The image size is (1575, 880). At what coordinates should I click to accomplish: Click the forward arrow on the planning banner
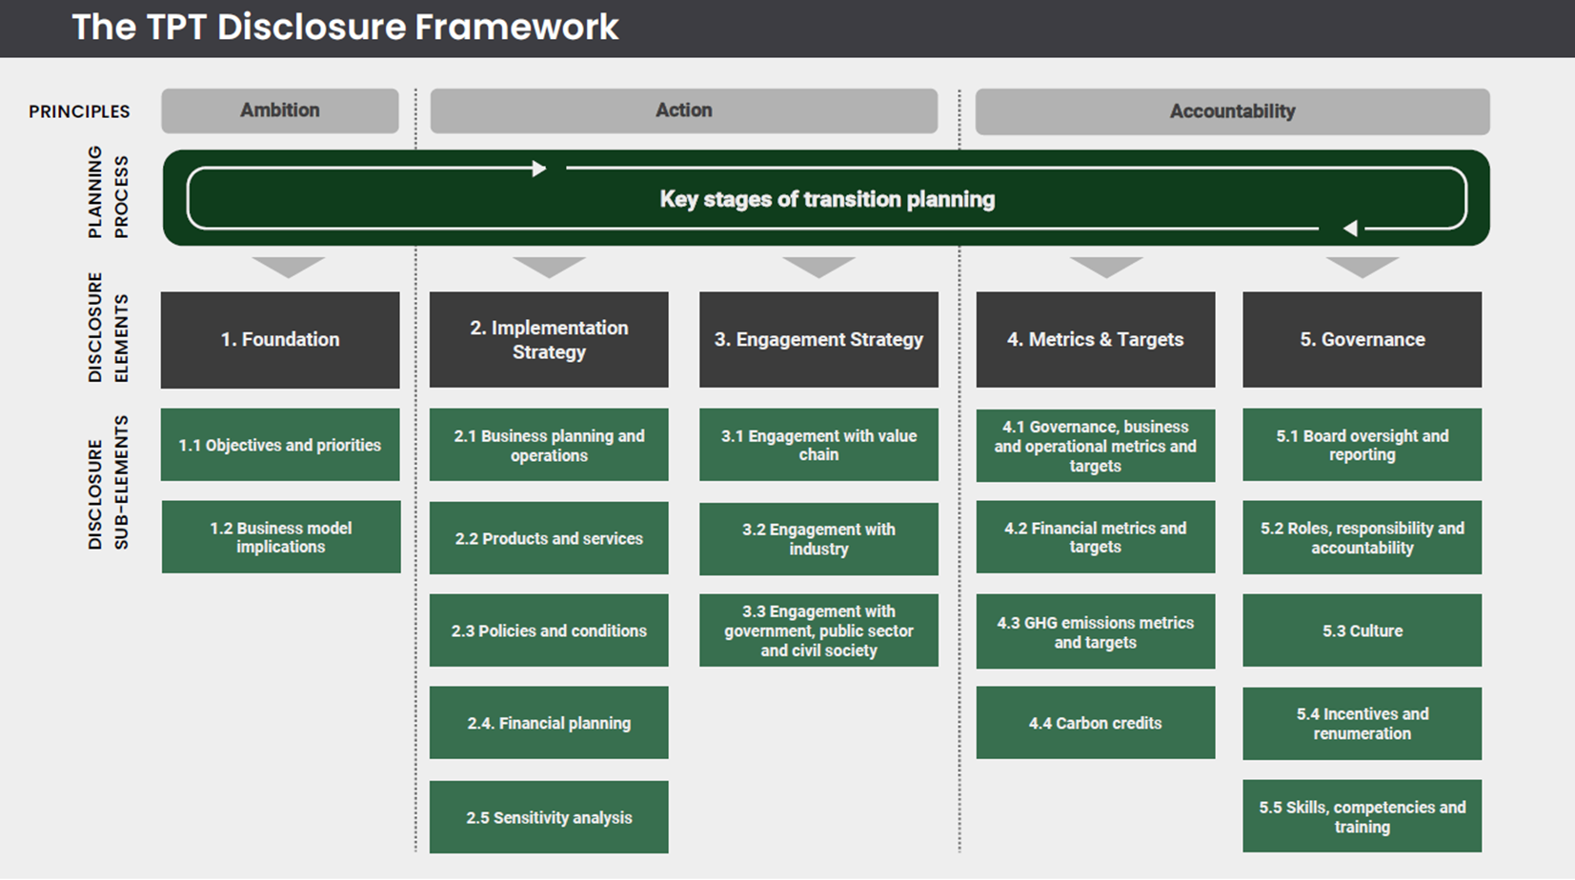coord(540,169)
